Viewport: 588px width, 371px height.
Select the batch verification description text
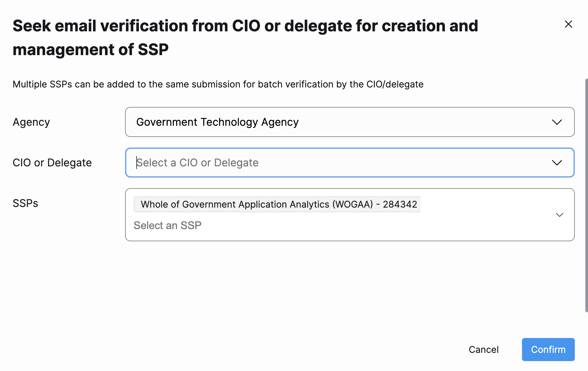(218, 84)
